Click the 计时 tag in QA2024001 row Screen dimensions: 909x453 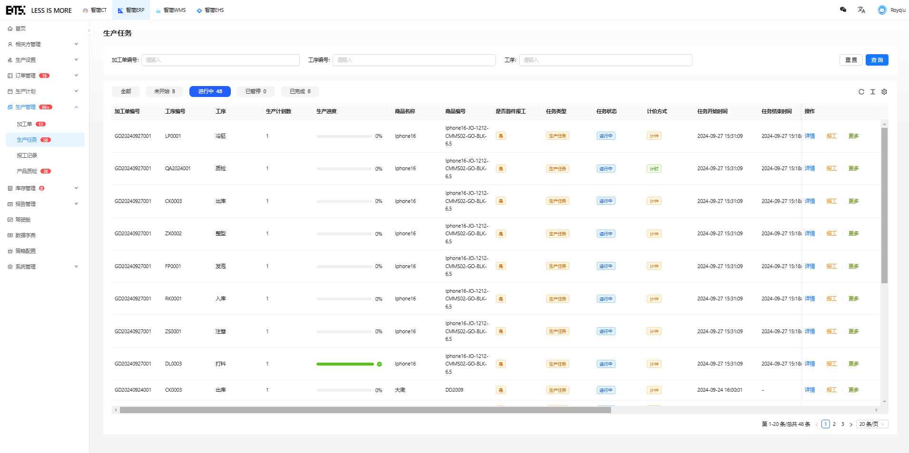coord(654,169)
